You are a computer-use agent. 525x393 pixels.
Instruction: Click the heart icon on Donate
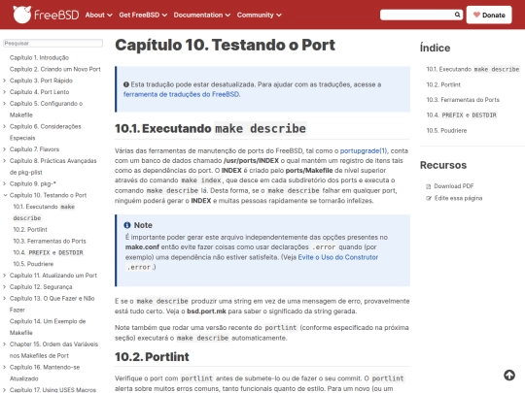point(476,15)
